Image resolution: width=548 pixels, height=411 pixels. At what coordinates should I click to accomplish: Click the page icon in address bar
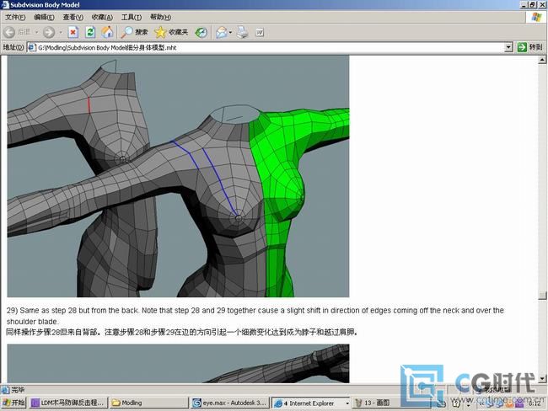pos(32,47)
